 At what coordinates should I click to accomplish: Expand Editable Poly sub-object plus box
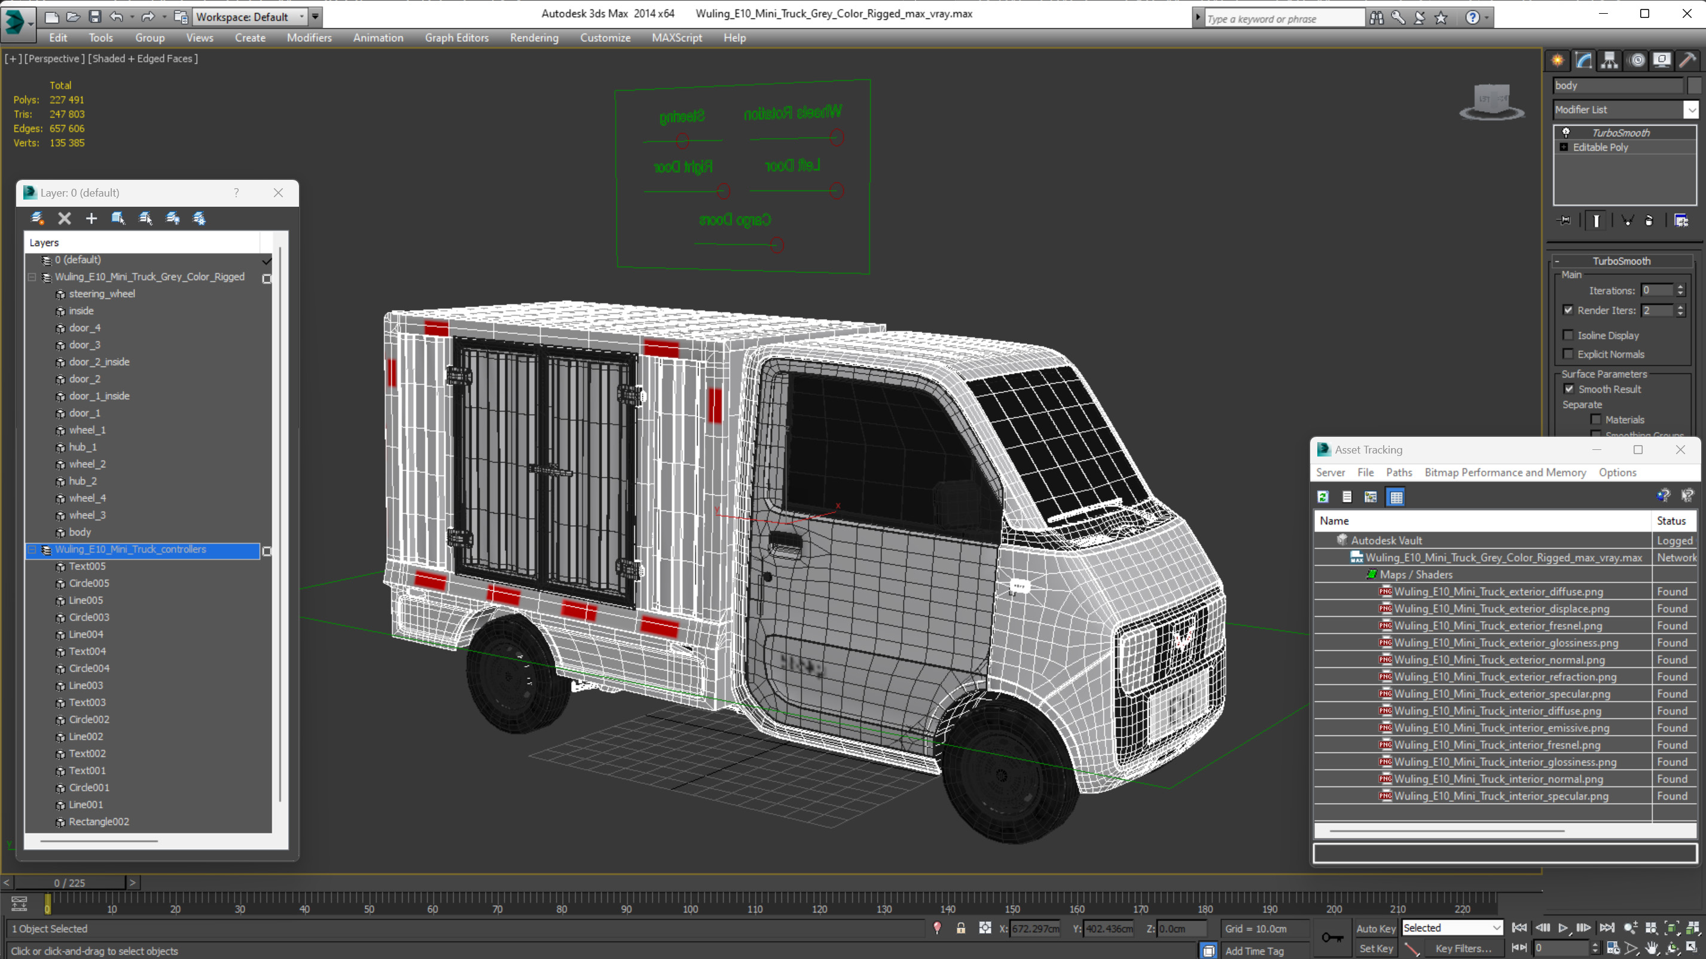[1564, 148]
